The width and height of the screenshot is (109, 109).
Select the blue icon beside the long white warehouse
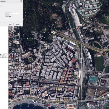70,27
